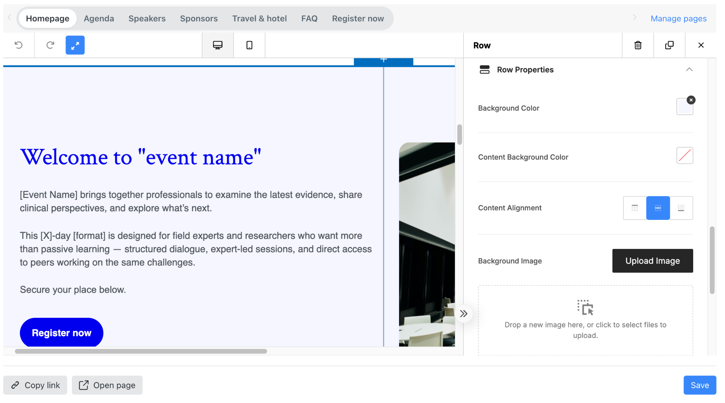Collapse side panel with double chevron
This screenshot has width=725, height=403.
click(x=464, y=314)
